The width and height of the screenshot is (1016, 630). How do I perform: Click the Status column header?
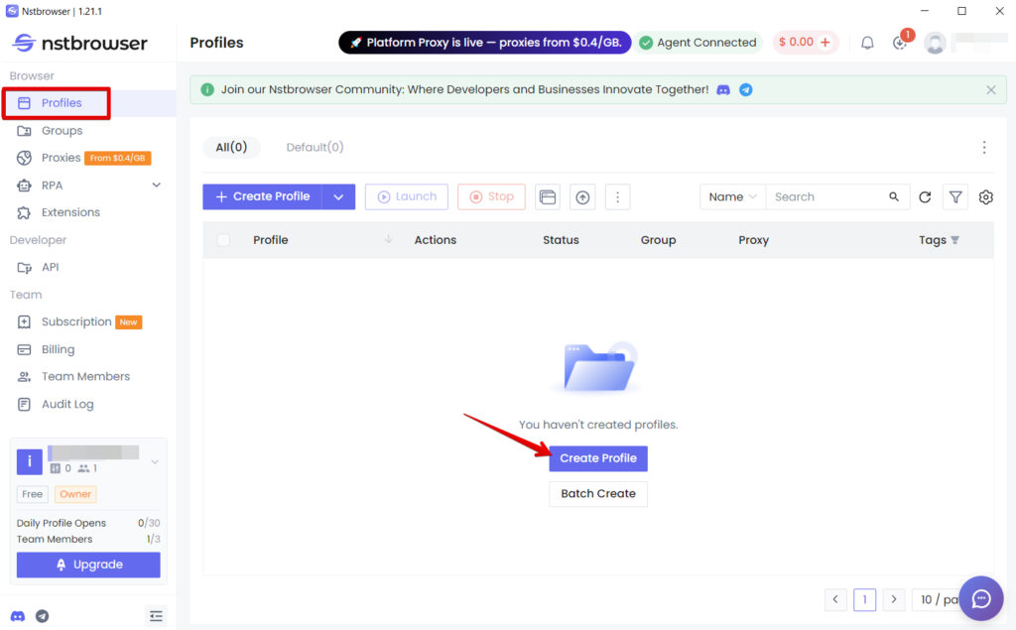pyautogui.click(x=561, y=240)
